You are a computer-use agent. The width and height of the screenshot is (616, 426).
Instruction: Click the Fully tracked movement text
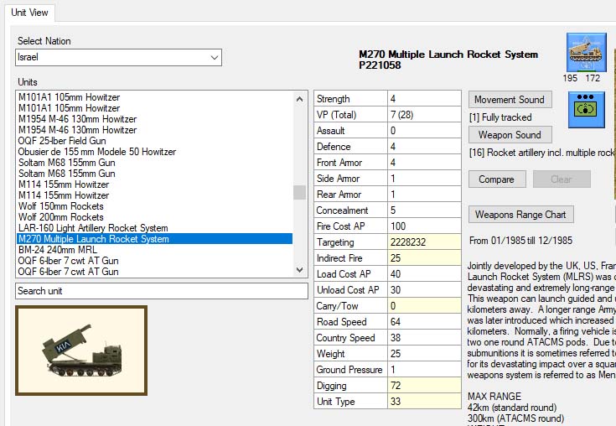tap(500, 117)
